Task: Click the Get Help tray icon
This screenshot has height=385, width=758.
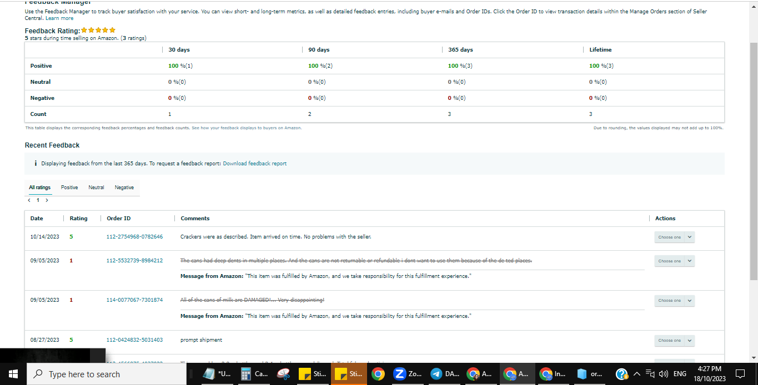Action: [x=623, y=374]
